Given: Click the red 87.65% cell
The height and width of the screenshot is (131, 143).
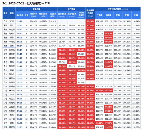Looking at the screenshot, I should 62,70.
